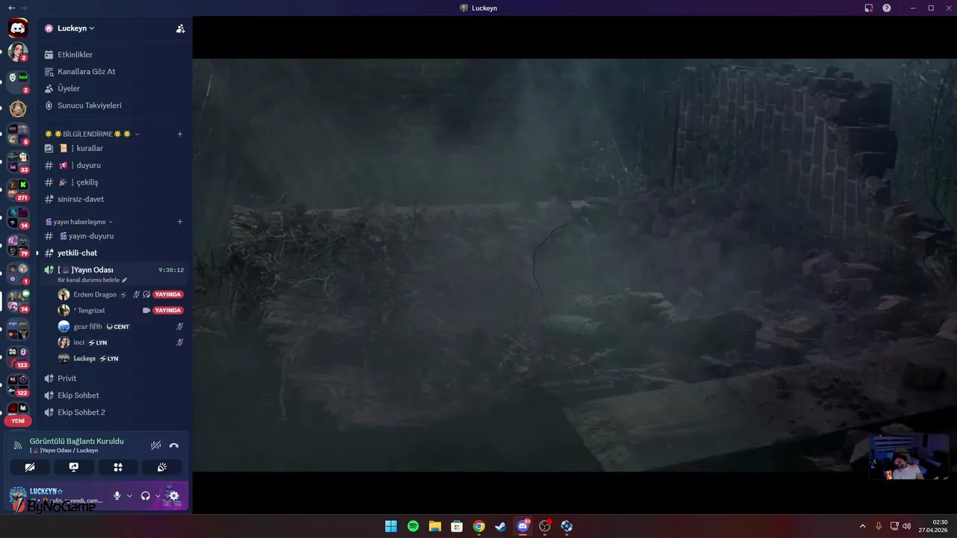This screenshot has height=538, width=957.
Task: Open the activities launcher button
Action: 117,467
